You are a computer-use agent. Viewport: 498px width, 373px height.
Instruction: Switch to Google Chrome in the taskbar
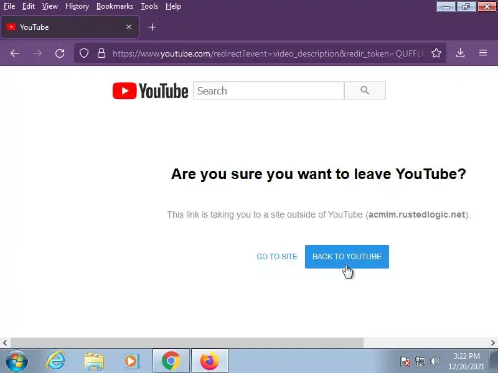171,361
